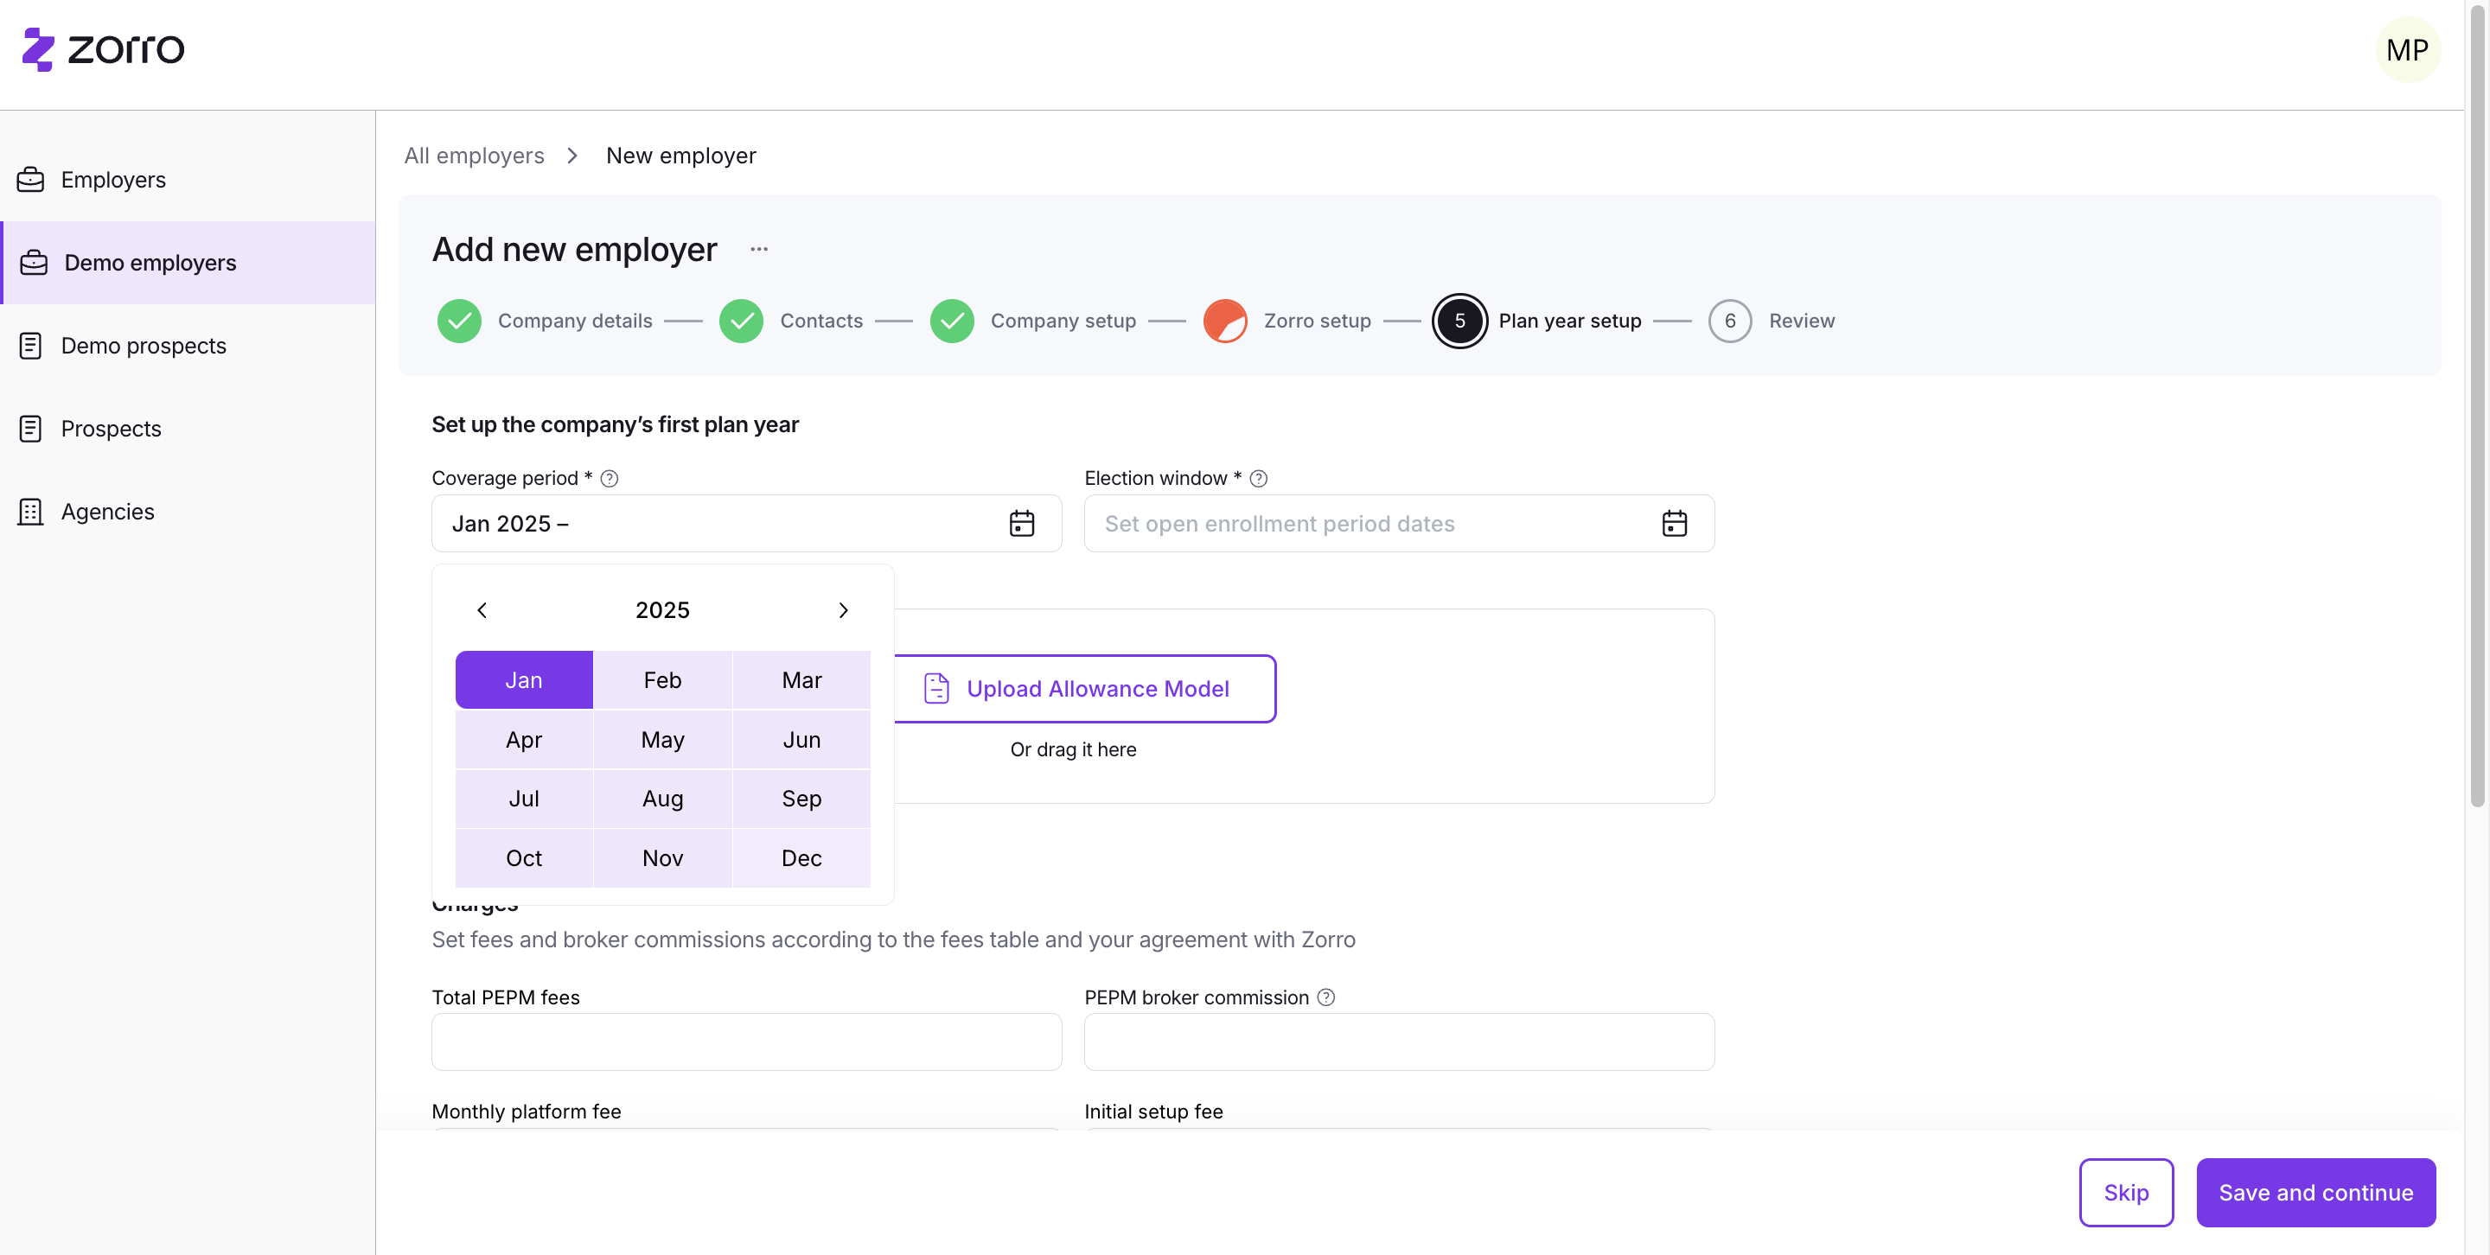Open the three-dot menu beside Add new employer

tap(759, 249)
